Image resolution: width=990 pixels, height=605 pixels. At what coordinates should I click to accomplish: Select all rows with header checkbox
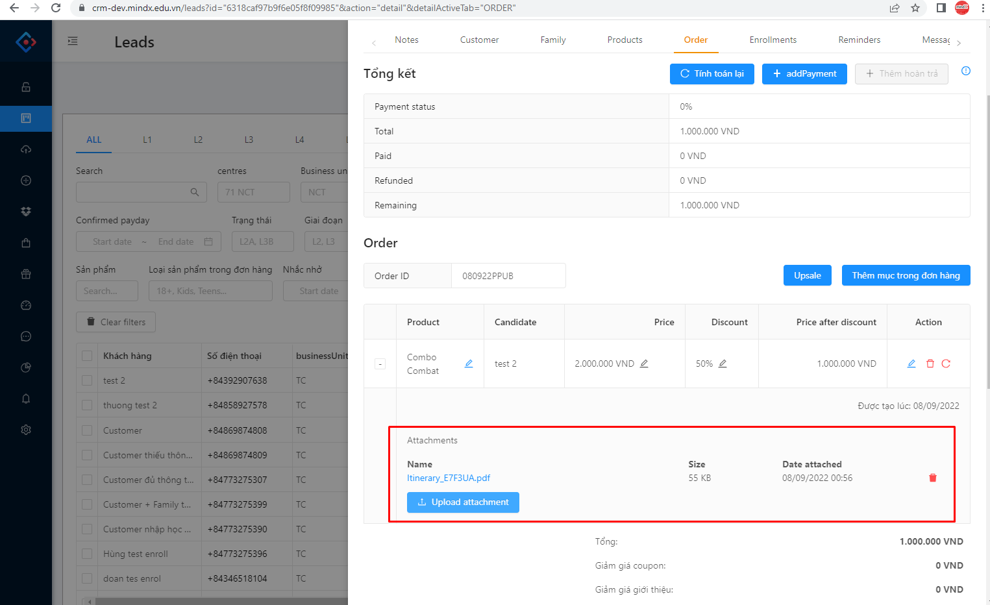87,356
